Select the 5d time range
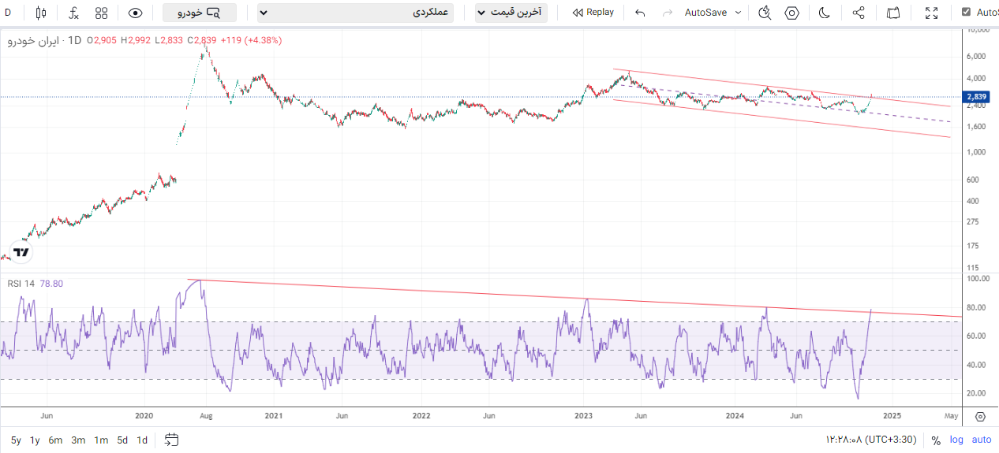 [122, 440]
